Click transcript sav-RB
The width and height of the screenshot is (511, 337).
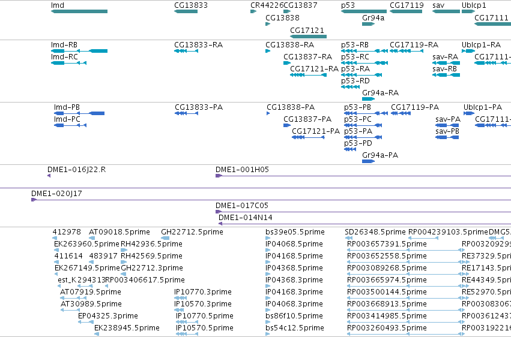446,75
